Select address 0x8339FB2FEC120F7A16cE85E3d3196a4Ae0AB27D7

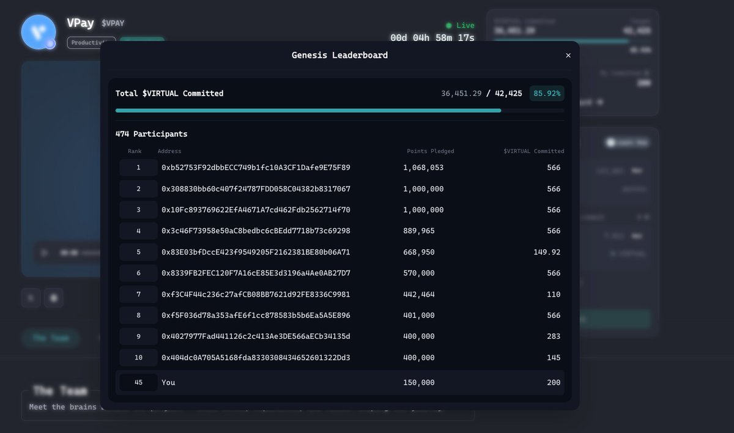[x=256, y=273]
